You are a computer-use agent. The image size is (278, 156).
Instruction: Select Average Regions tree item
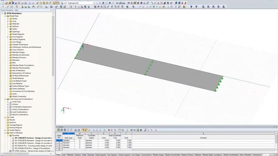(16, 125)
